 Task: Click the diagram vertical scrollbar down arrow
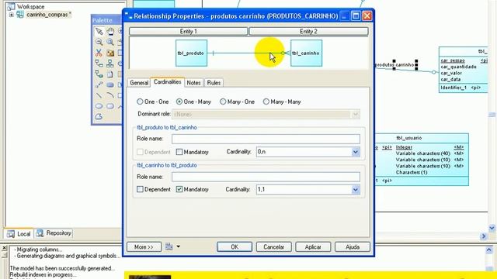coord(492,227)
